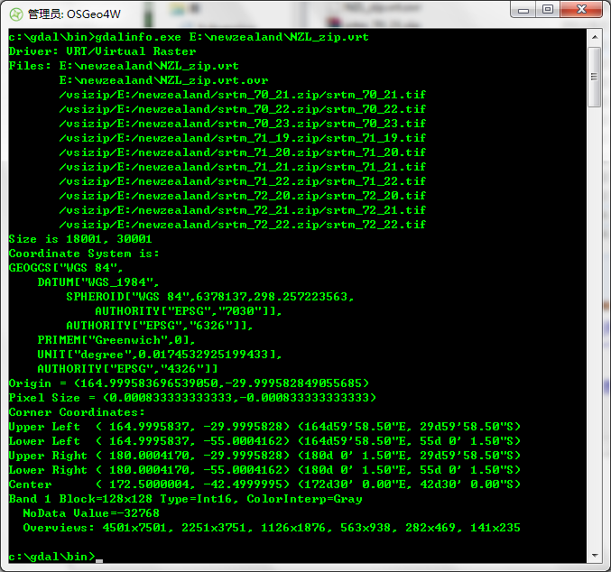Click the srtm_72_21.tif path line
The width and height of the screenshot is (611, 572).
(x=243, y=210)
